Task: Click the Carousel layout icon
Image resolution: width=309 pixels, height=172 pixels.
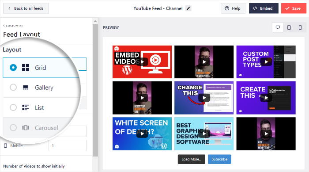Action: [x=26, y=128]
